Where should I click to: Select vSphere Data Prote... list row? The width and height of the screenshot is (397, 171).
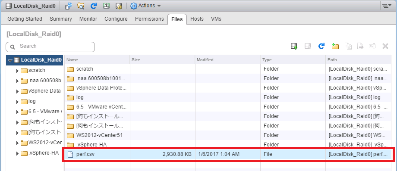(x=227, y=88)
